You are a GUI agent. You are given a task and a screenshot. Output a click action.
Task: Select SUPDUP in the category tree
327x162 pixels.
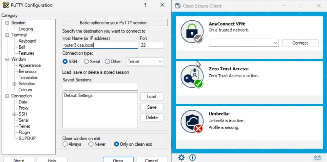pos(27,138)
